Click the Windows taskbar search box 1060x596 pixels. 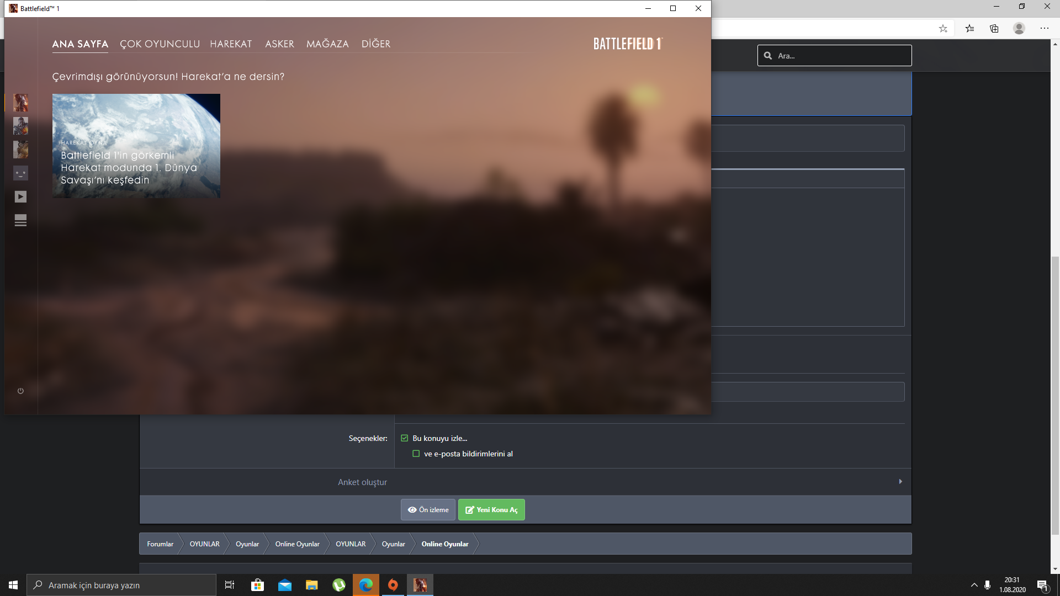tap(121, 585)
